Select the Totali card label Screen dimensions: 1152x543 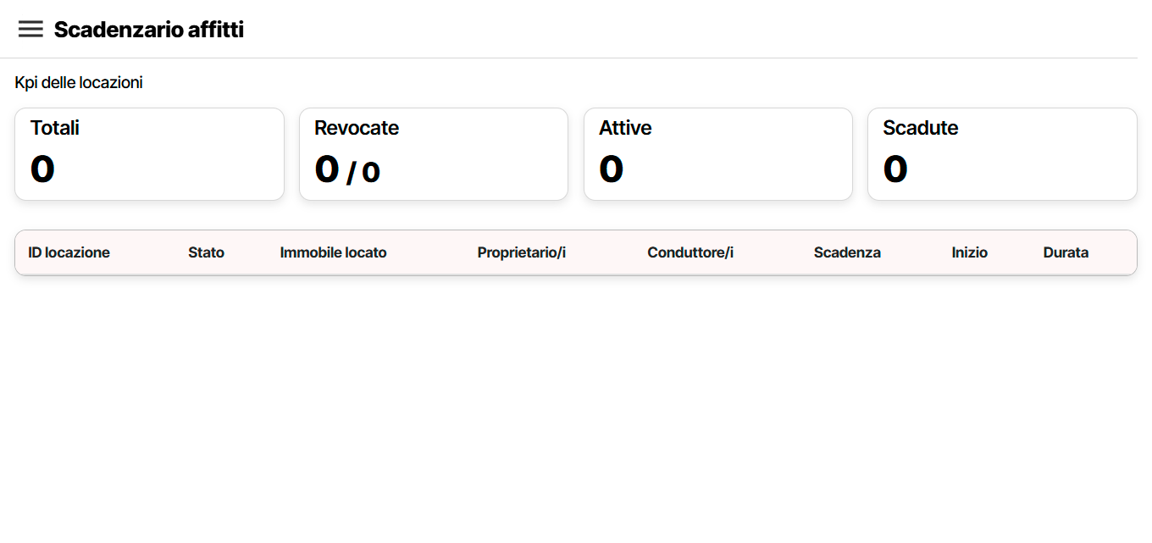coord(55,128)
